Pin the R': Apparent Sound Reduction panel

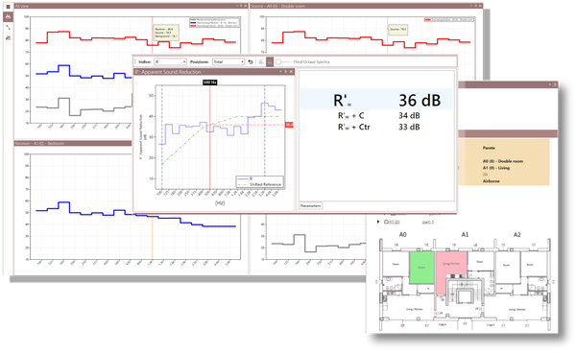(x=286, y=72)
